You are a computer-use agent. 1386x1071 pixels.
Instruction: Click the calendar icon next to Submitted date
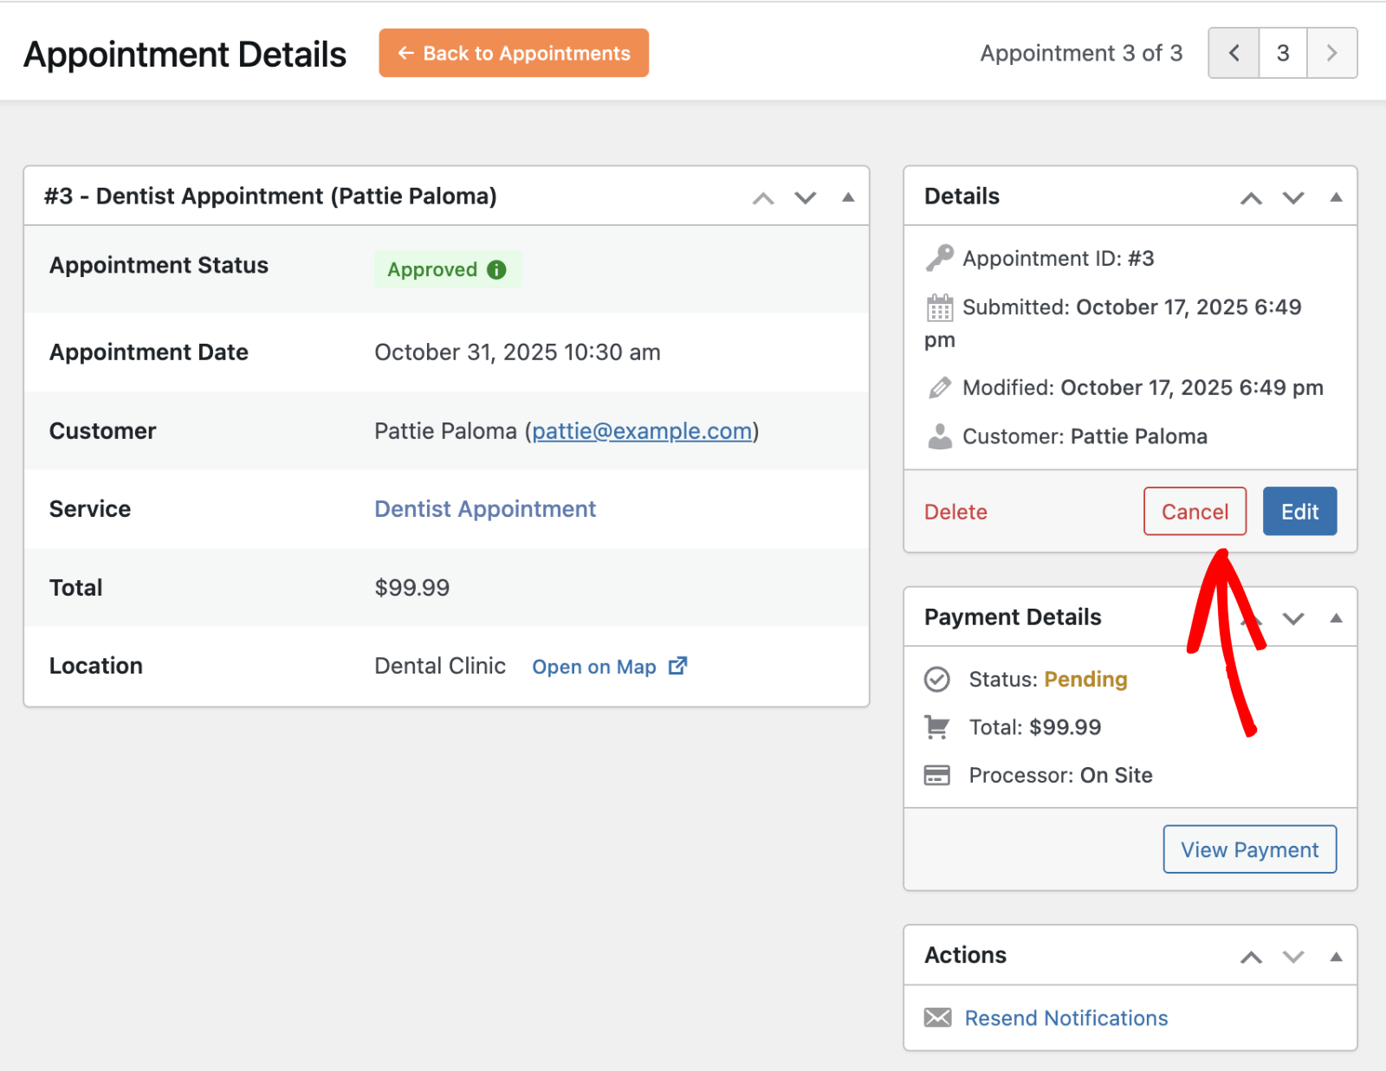(x=938, y=307)
